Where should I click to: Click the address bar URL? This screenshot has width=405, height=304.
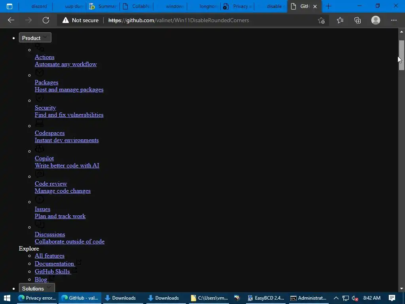click(178, 20)
